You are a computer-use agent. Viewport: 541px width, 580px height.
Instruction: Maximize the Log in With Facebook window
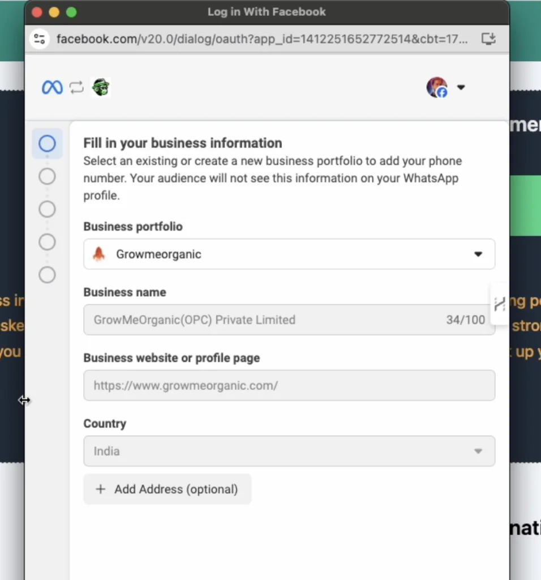(x=72, y=12)
